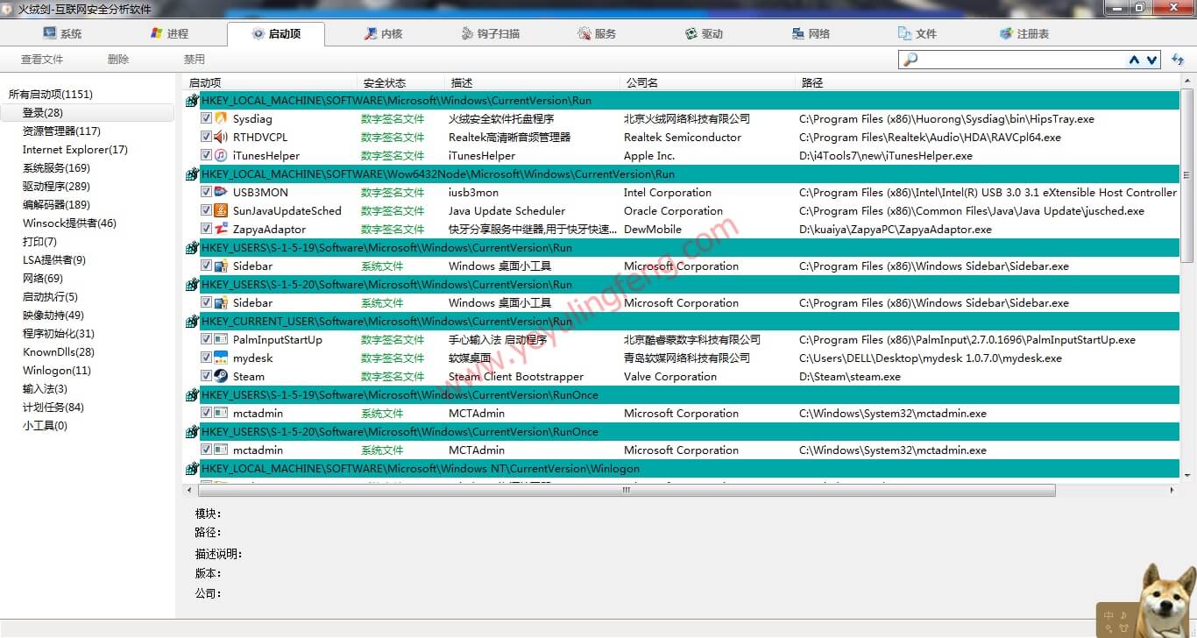The height and width of the screenshot is (638, 1197).
Task: Select 资源管理器(117) category
Action: point(61,131)
